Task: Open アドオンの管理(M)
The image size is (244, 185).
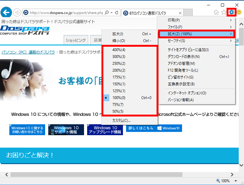Action: 197,64
